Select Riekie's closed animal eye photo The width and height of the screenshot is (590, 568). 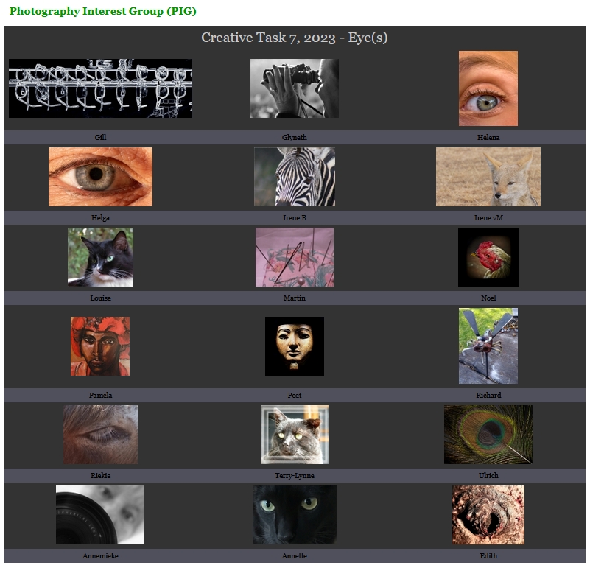click(x=100, y=435)
